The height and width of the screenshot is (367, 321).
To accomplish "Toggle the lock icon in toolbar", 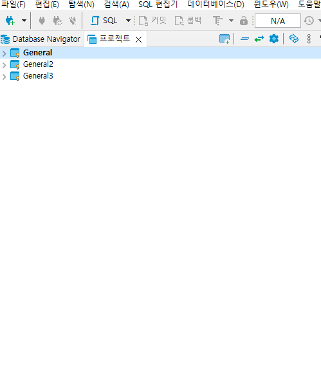I will pyautogui.click(x=244, y=21).
